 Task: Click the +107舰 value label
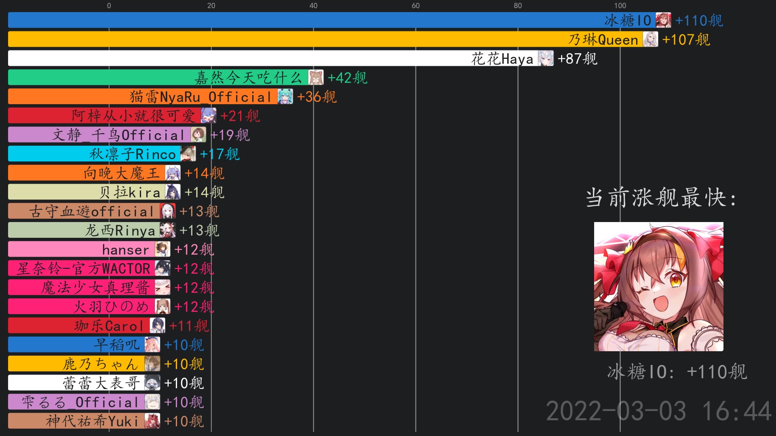pyautogui.click(x=686, y=39)
